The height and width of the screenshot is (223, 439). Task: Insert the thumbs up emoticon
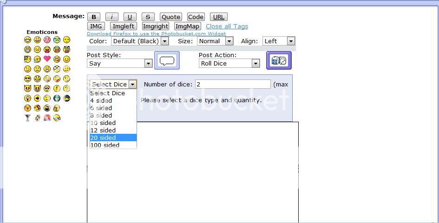tap(57, 108)
